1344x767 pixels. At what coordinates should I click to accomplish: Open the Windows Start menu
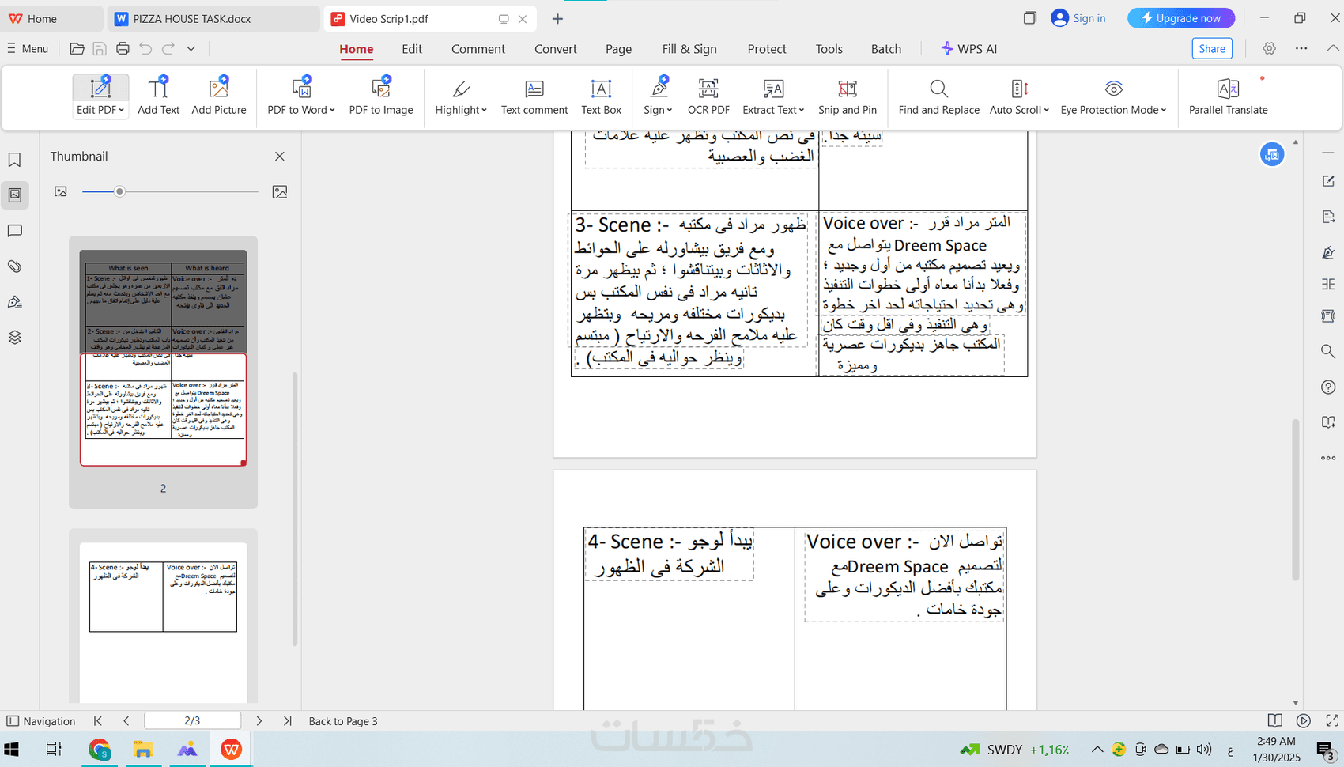coord(12,750)
